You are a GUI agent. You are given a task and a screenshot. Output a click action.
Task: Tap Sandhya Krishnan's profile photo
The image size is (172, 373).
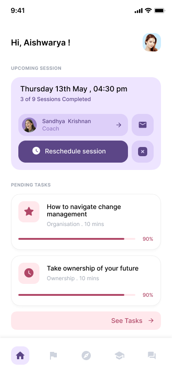pyautogui.click(x=29, y=125)
